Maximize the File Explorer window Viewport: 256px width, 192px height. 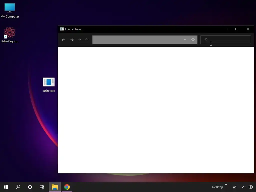click(x=237, y=29)
